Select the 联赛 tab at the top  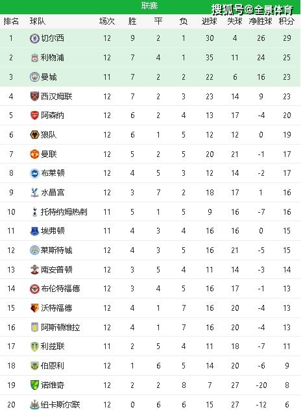click(149, 6)
